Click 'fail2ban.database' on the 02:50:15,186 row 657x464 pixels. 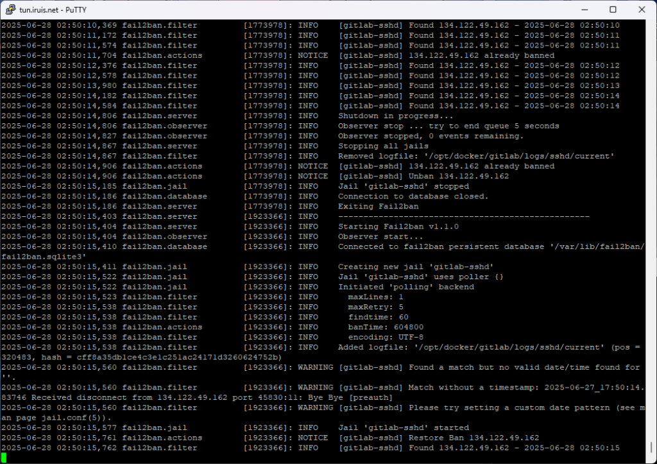tap(165, 196)
